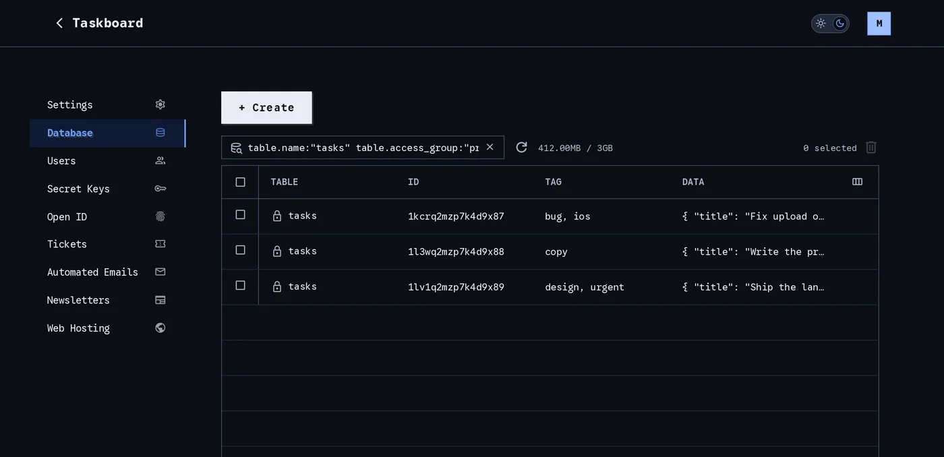The image size is (944, 457).
Task: Open Automated Emails in the sidebar
Action: click(x=107, y=272)
